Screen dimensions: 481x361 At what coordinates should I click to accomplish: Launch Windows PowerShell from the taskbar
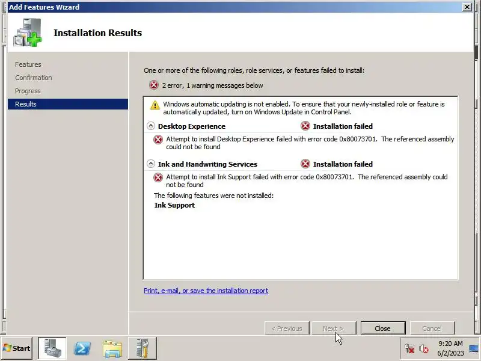82,348
